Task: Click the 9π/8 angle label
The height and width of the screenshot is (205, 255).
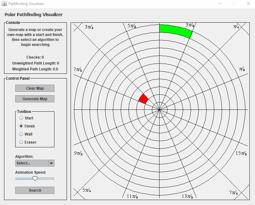Action: [x=78, y=153]
